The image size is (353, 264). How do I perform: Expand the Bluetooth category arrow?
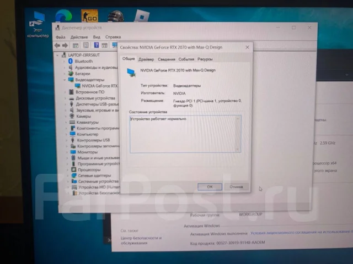(65, 61)
